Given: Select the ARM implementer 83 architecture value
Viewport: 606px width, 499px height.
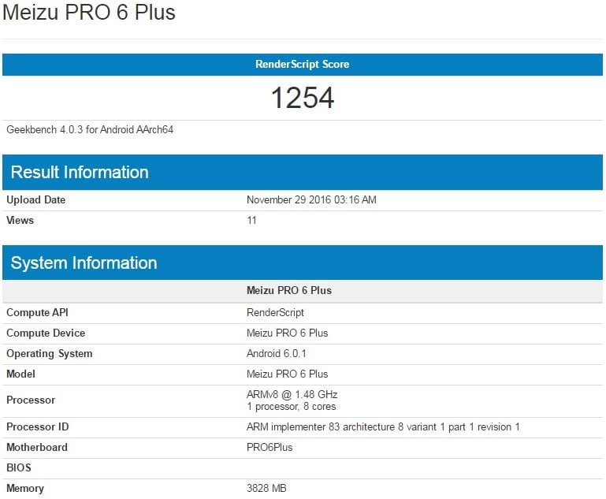Looking at the screenshot, I should [x=383, y=426].
